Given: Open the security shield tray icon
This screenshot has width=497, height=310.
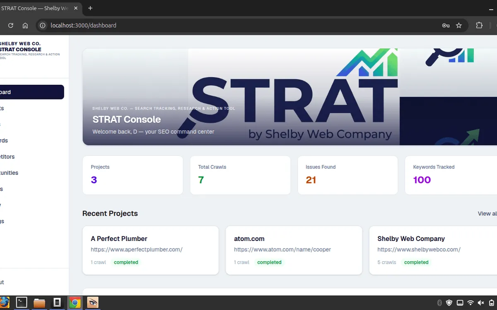Looking at the screenshot, I should (x=449, y=303).
